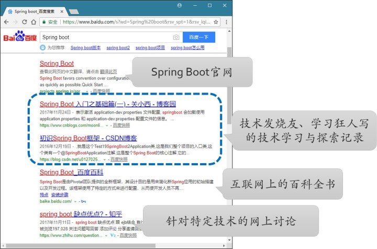The image size is (377, 249).
Task: Go to browser home page icon
Action: click(x=34, y=22)
